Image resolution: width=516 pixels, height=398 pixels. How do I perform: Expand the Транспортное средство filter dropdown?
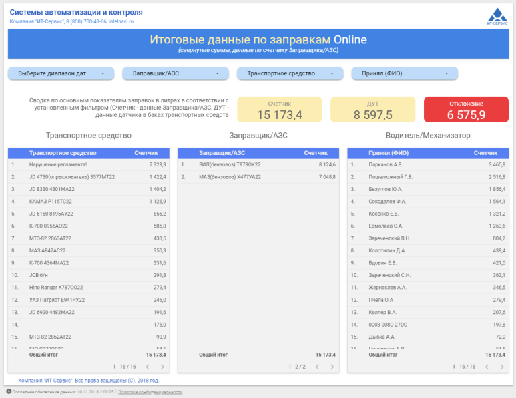[x=290, y=73]
